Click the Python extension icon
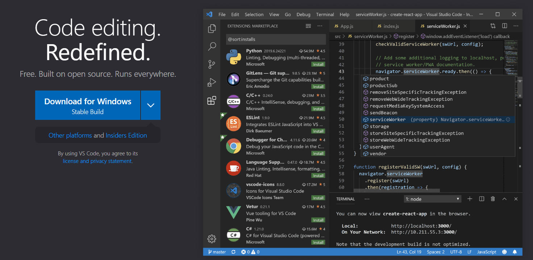 click(234, 57)
